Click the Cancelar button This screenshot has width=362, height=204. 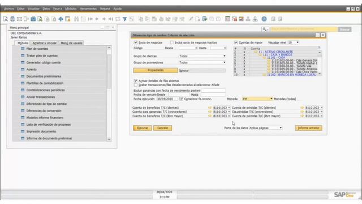tap(162, 128)
